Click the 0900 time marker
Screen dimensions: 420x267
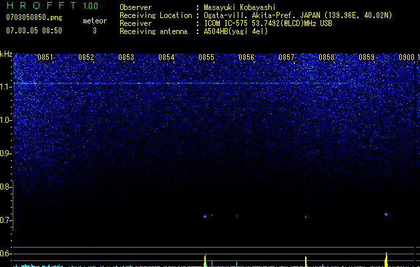tap(407, 57)
